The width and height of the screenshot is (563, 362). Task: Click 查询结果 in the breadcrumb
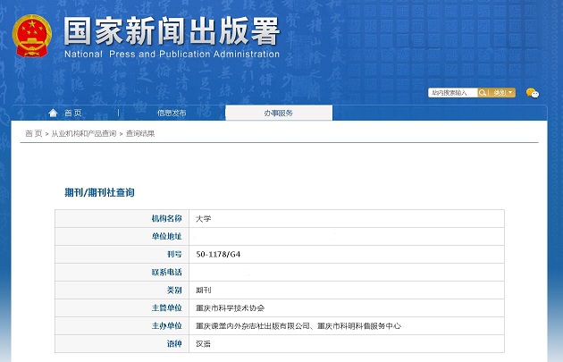pyautogui.click(x=139, y=133)
